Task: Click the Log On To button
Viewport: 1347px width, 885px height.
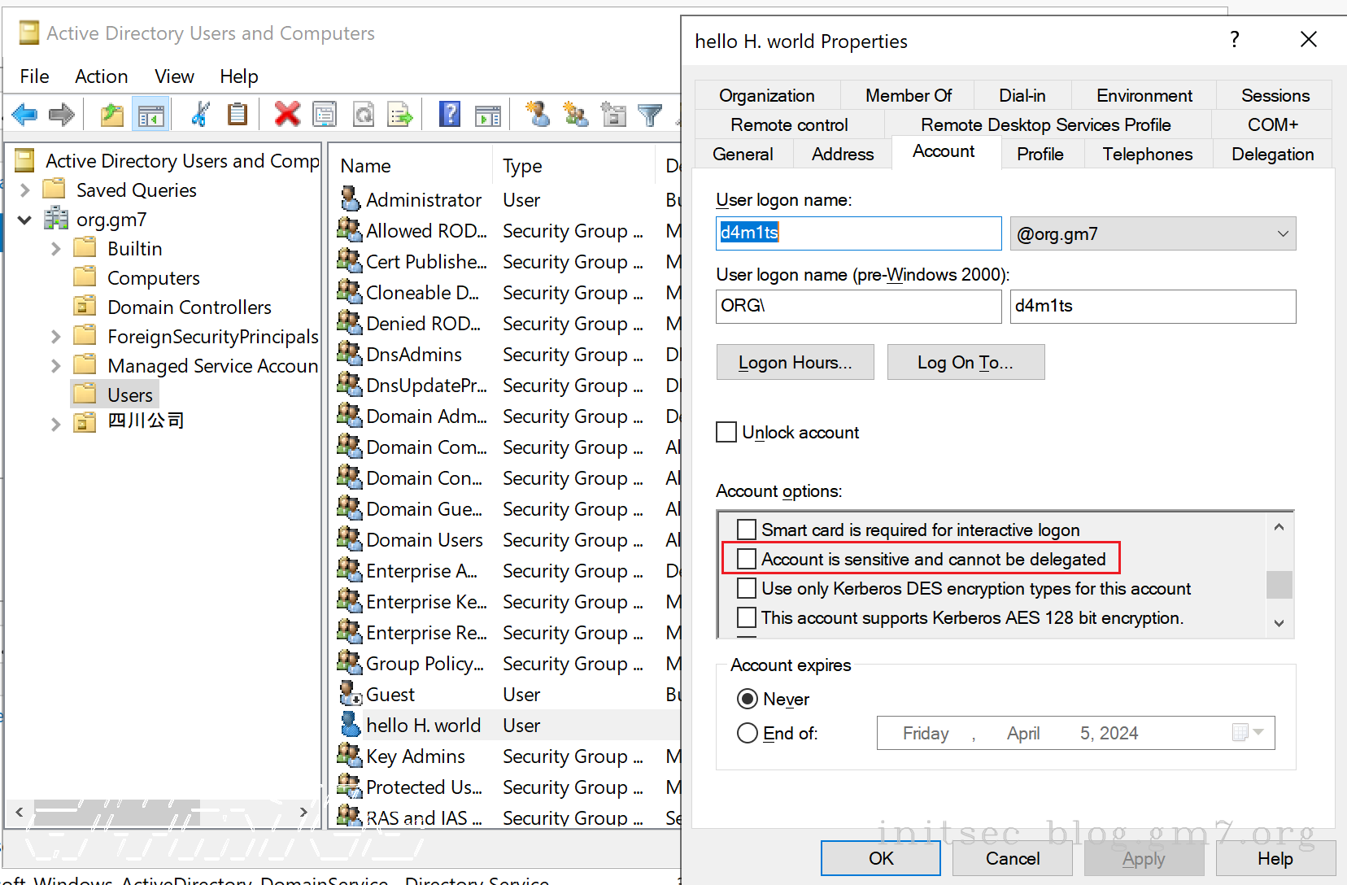Action: point(965,362)
